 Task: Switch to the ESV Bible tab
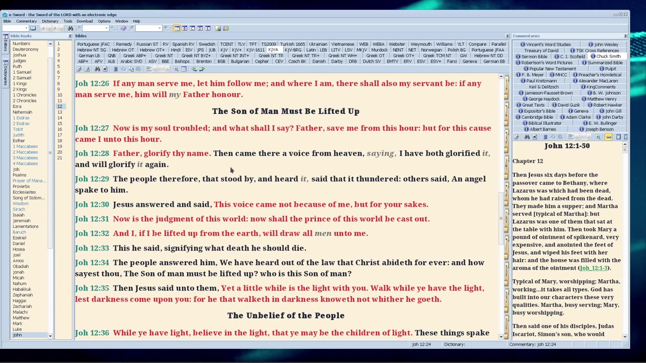(421, 62)
